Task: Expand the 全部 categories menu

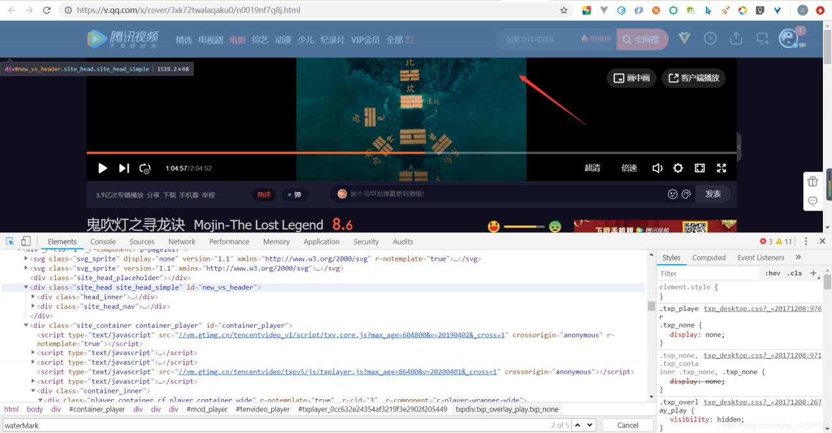Action: coord(400,40)
